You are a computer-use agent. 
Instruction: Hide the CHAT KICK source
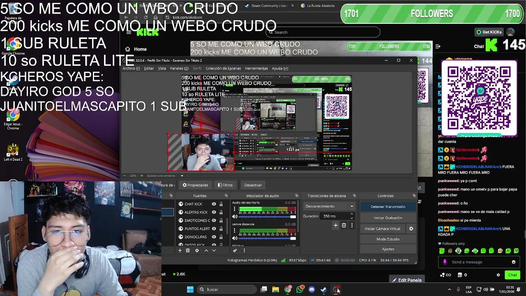point(214,204)
